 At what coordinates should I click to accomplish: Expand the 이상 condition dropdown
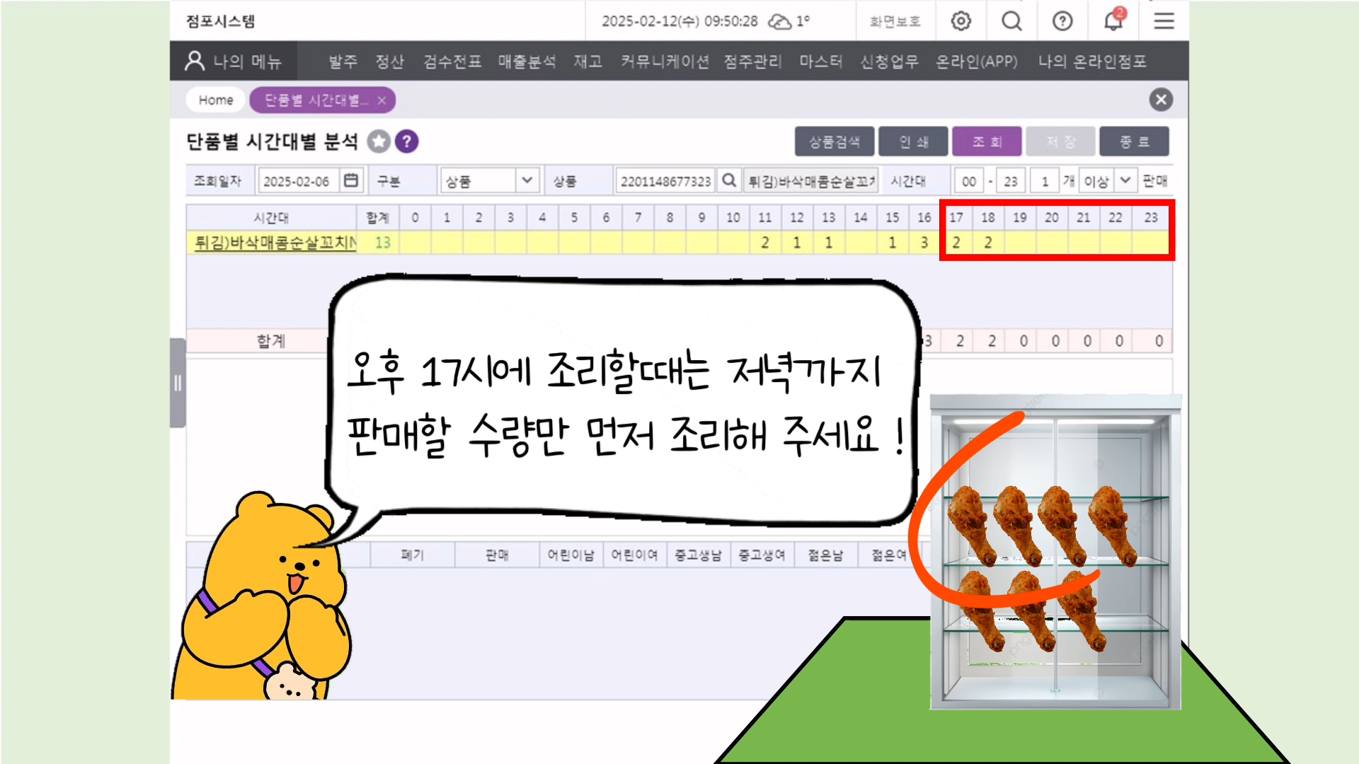coord(1125,181)
